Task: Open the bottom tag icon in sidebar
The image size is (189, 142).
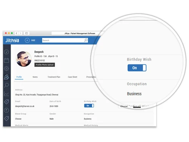Action: tap(6, 119)
